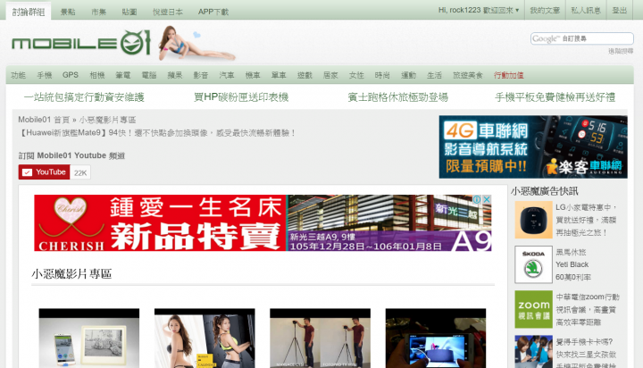This screenshot has width=643, height=368.
Task: Click 登出 to log out
Action: coord(619,10)
